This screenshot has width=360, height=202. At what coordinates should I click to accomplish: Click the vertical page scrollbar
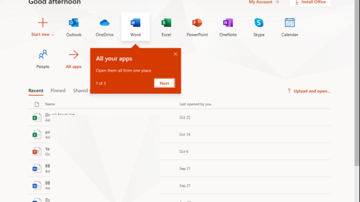357,82
